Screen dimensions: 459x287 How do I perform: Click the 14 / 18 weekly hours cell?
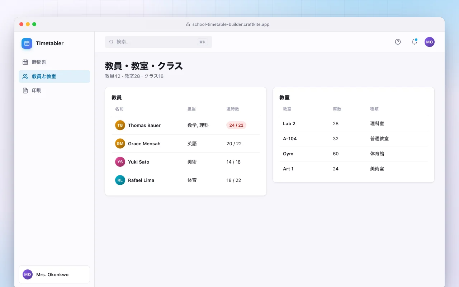coord(233,162)
